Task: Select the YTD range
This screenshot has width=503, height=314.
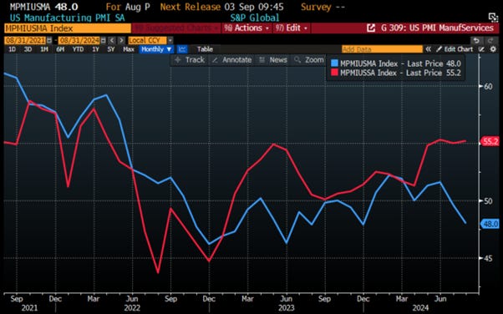Action: coord(78,49)
